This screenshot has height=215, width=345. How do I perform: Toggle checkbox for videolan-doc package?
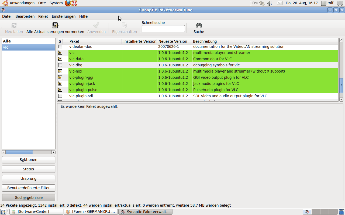pos(60,46)
